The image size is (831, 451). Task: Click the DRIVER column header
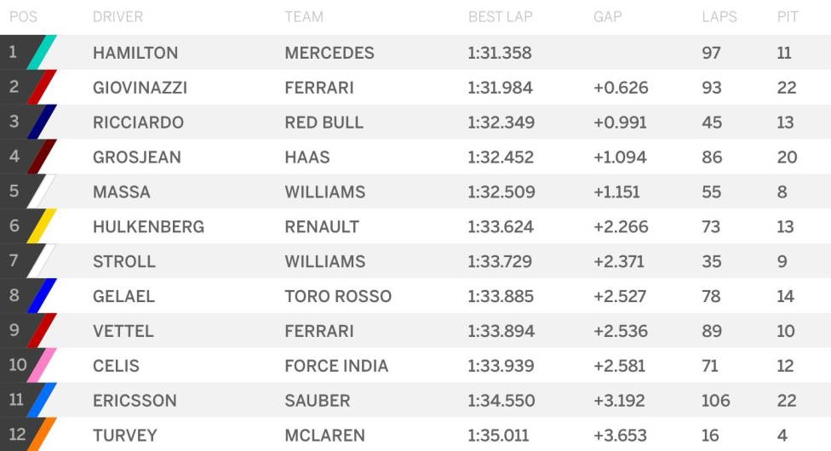click(x=117, y=17)
